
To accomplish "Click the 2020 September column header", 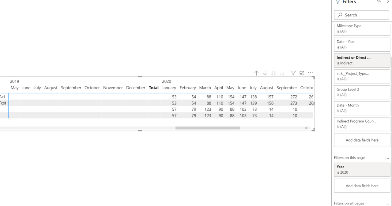I will click(x=287, y=88).
